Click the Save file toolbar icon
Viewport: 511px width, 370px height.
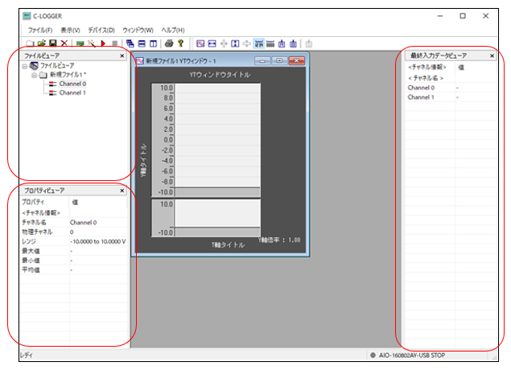53,43
